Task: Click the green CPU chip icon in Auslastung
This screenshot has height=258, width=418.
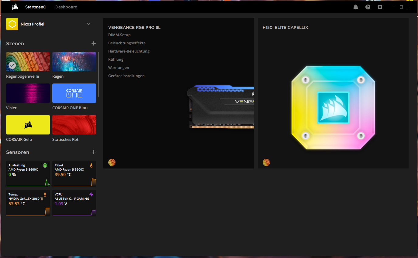Action: click(x=45, y=165)
